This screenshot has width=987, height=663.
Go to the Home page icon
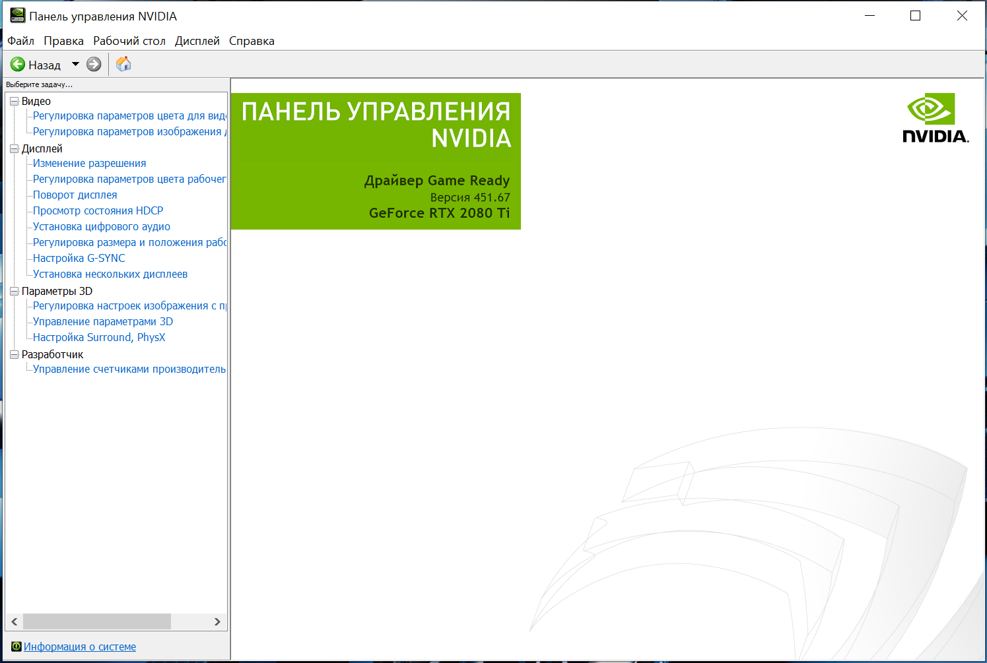[123, 64]
